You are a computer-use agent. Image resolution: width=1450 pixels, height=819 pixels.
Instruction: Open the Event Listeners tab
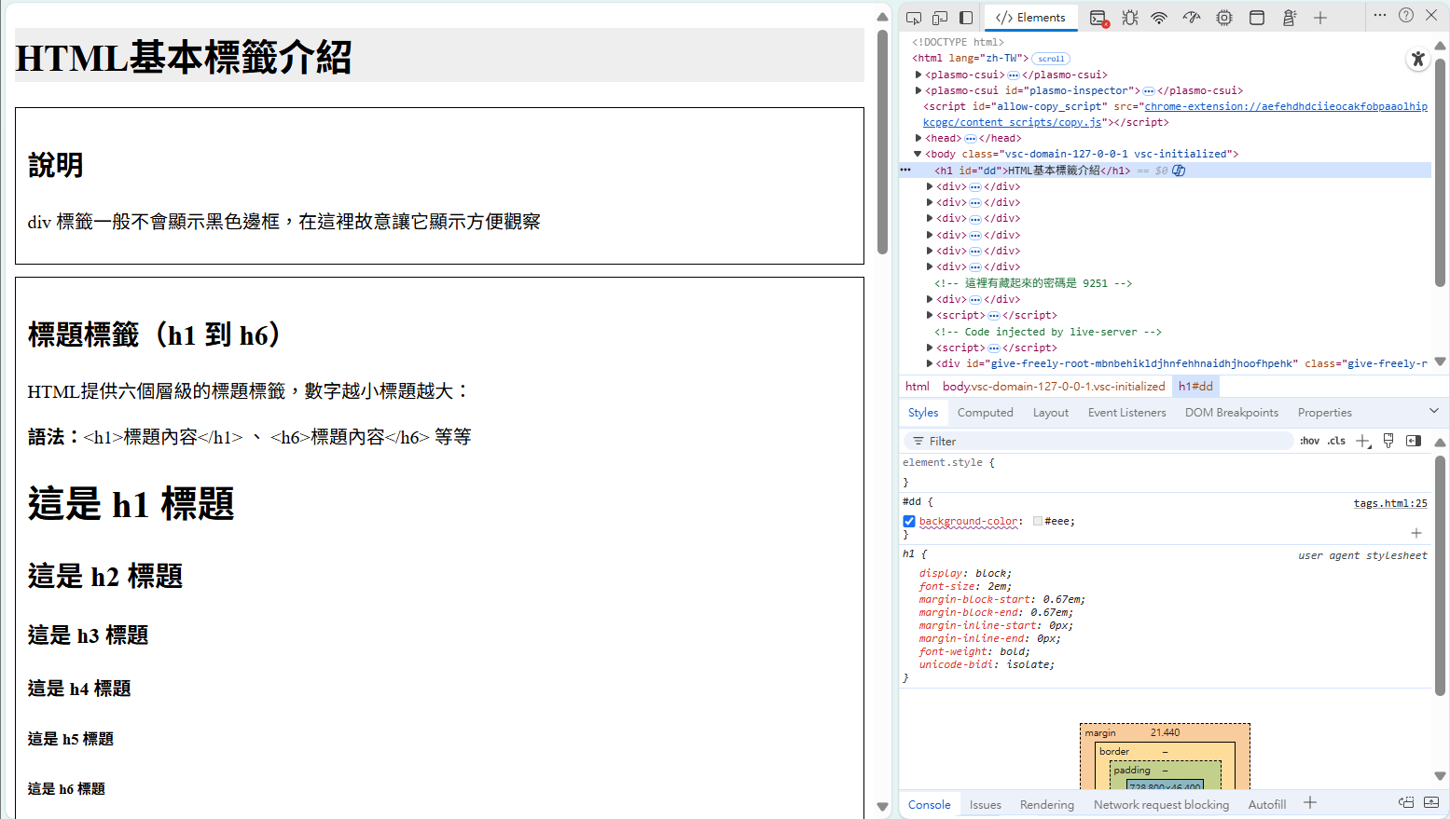pos(1126,413)
